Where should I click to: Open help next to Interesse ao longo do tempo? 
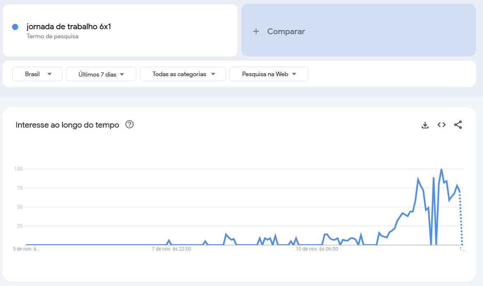click(x=129, y=125)
